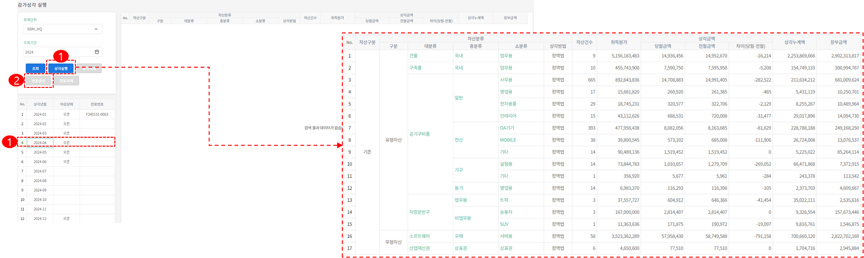Open the 건물 asset category link
The height and width of the screenshot is (258, 864).
413,56
